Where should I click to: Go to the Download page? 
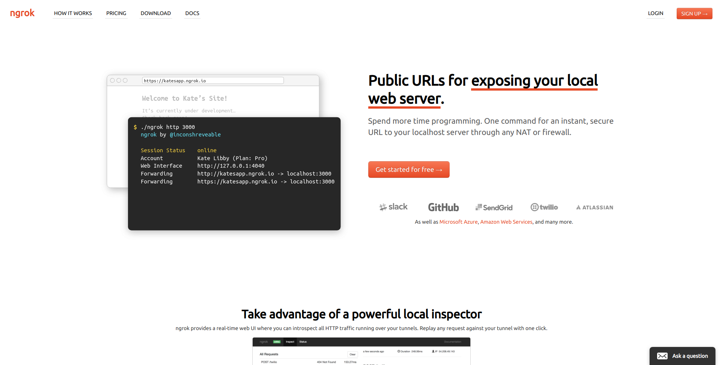coord(156,13)
